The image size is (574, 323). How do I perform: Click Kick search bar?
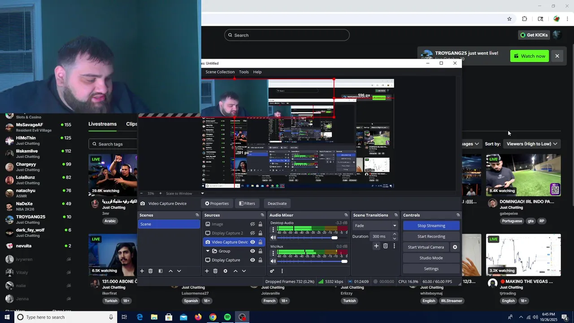(x=287, y=35)
